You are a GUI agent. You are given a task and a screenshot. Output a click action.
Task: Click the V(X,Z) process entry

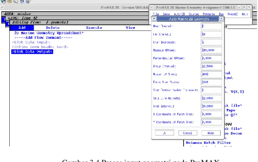pos(237,91)
